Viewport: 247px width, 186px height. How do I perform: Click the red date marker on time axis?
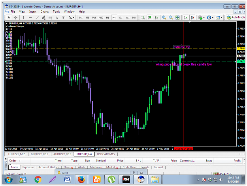[x=183, y=149]
